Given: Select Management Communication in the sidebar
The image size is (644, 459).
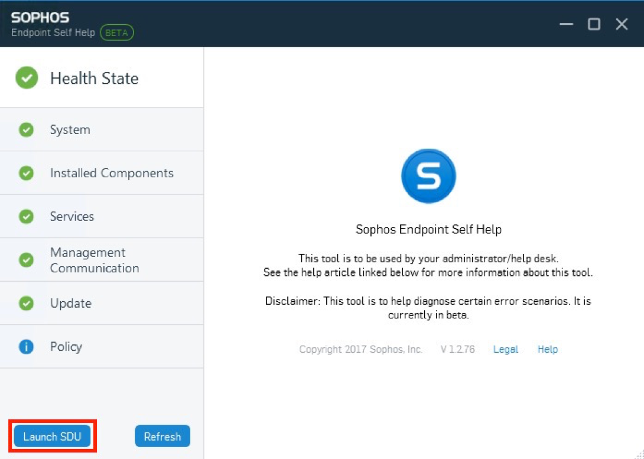Looking at the screenshot, I should (102, 260).
